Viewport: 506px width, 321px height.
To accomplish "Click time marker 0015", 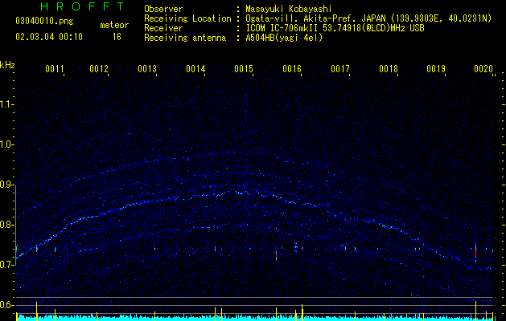I will click(244, 69).
